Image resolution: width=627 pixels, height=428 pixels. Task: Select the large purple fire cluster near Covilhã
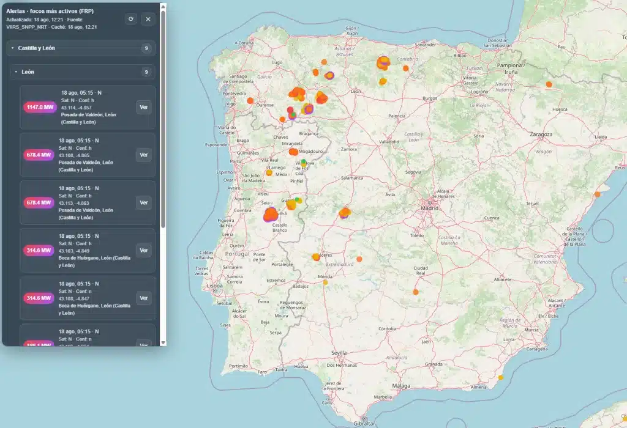[271, 214]
